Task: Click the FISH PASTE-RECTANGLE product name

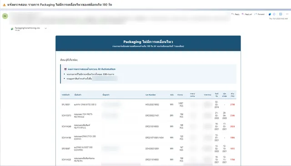Action: (83, 116)
